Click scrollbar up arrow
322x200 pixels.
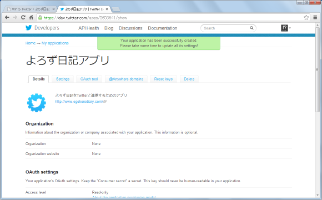[x=318, y=24]
